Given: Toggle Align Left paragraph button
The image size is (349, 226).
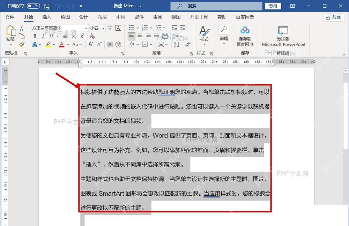Looking at the screenshot, I should [x=131, y=36].
